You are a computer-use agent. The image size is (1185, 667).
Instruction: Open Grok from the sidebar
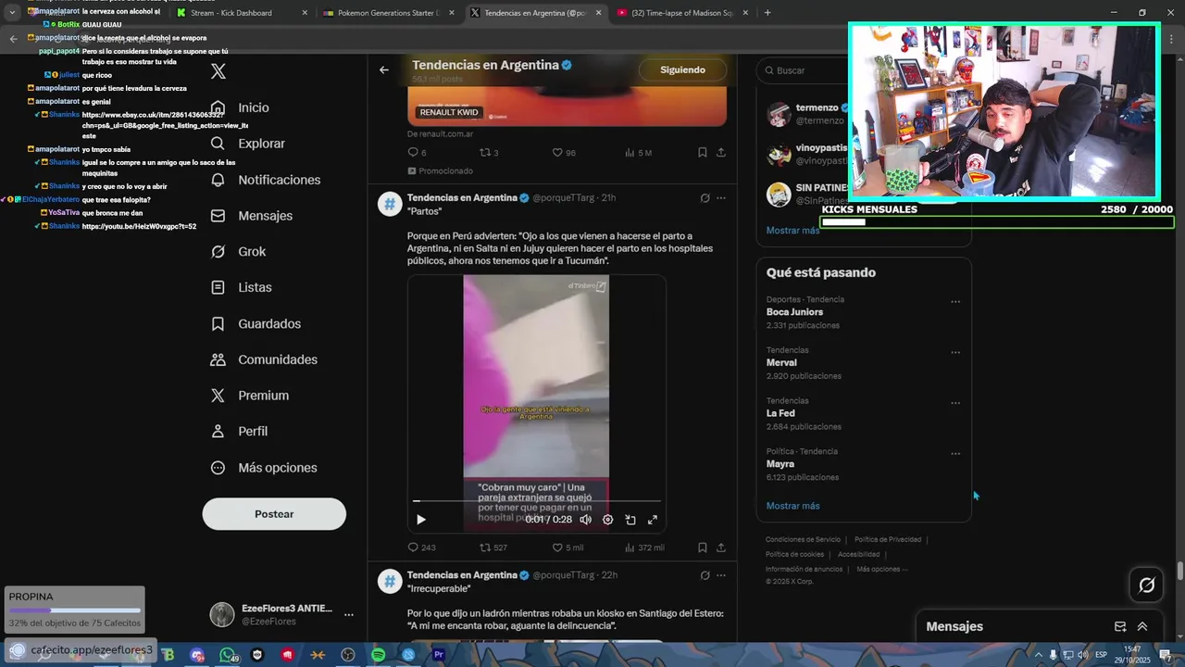point(237,252)
